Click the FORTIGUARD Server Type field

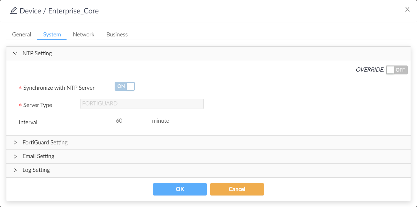(142, 103)
